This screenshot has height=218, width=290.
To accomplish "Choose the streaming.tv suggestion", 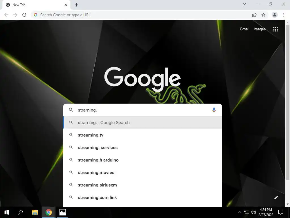I will 143,135.
